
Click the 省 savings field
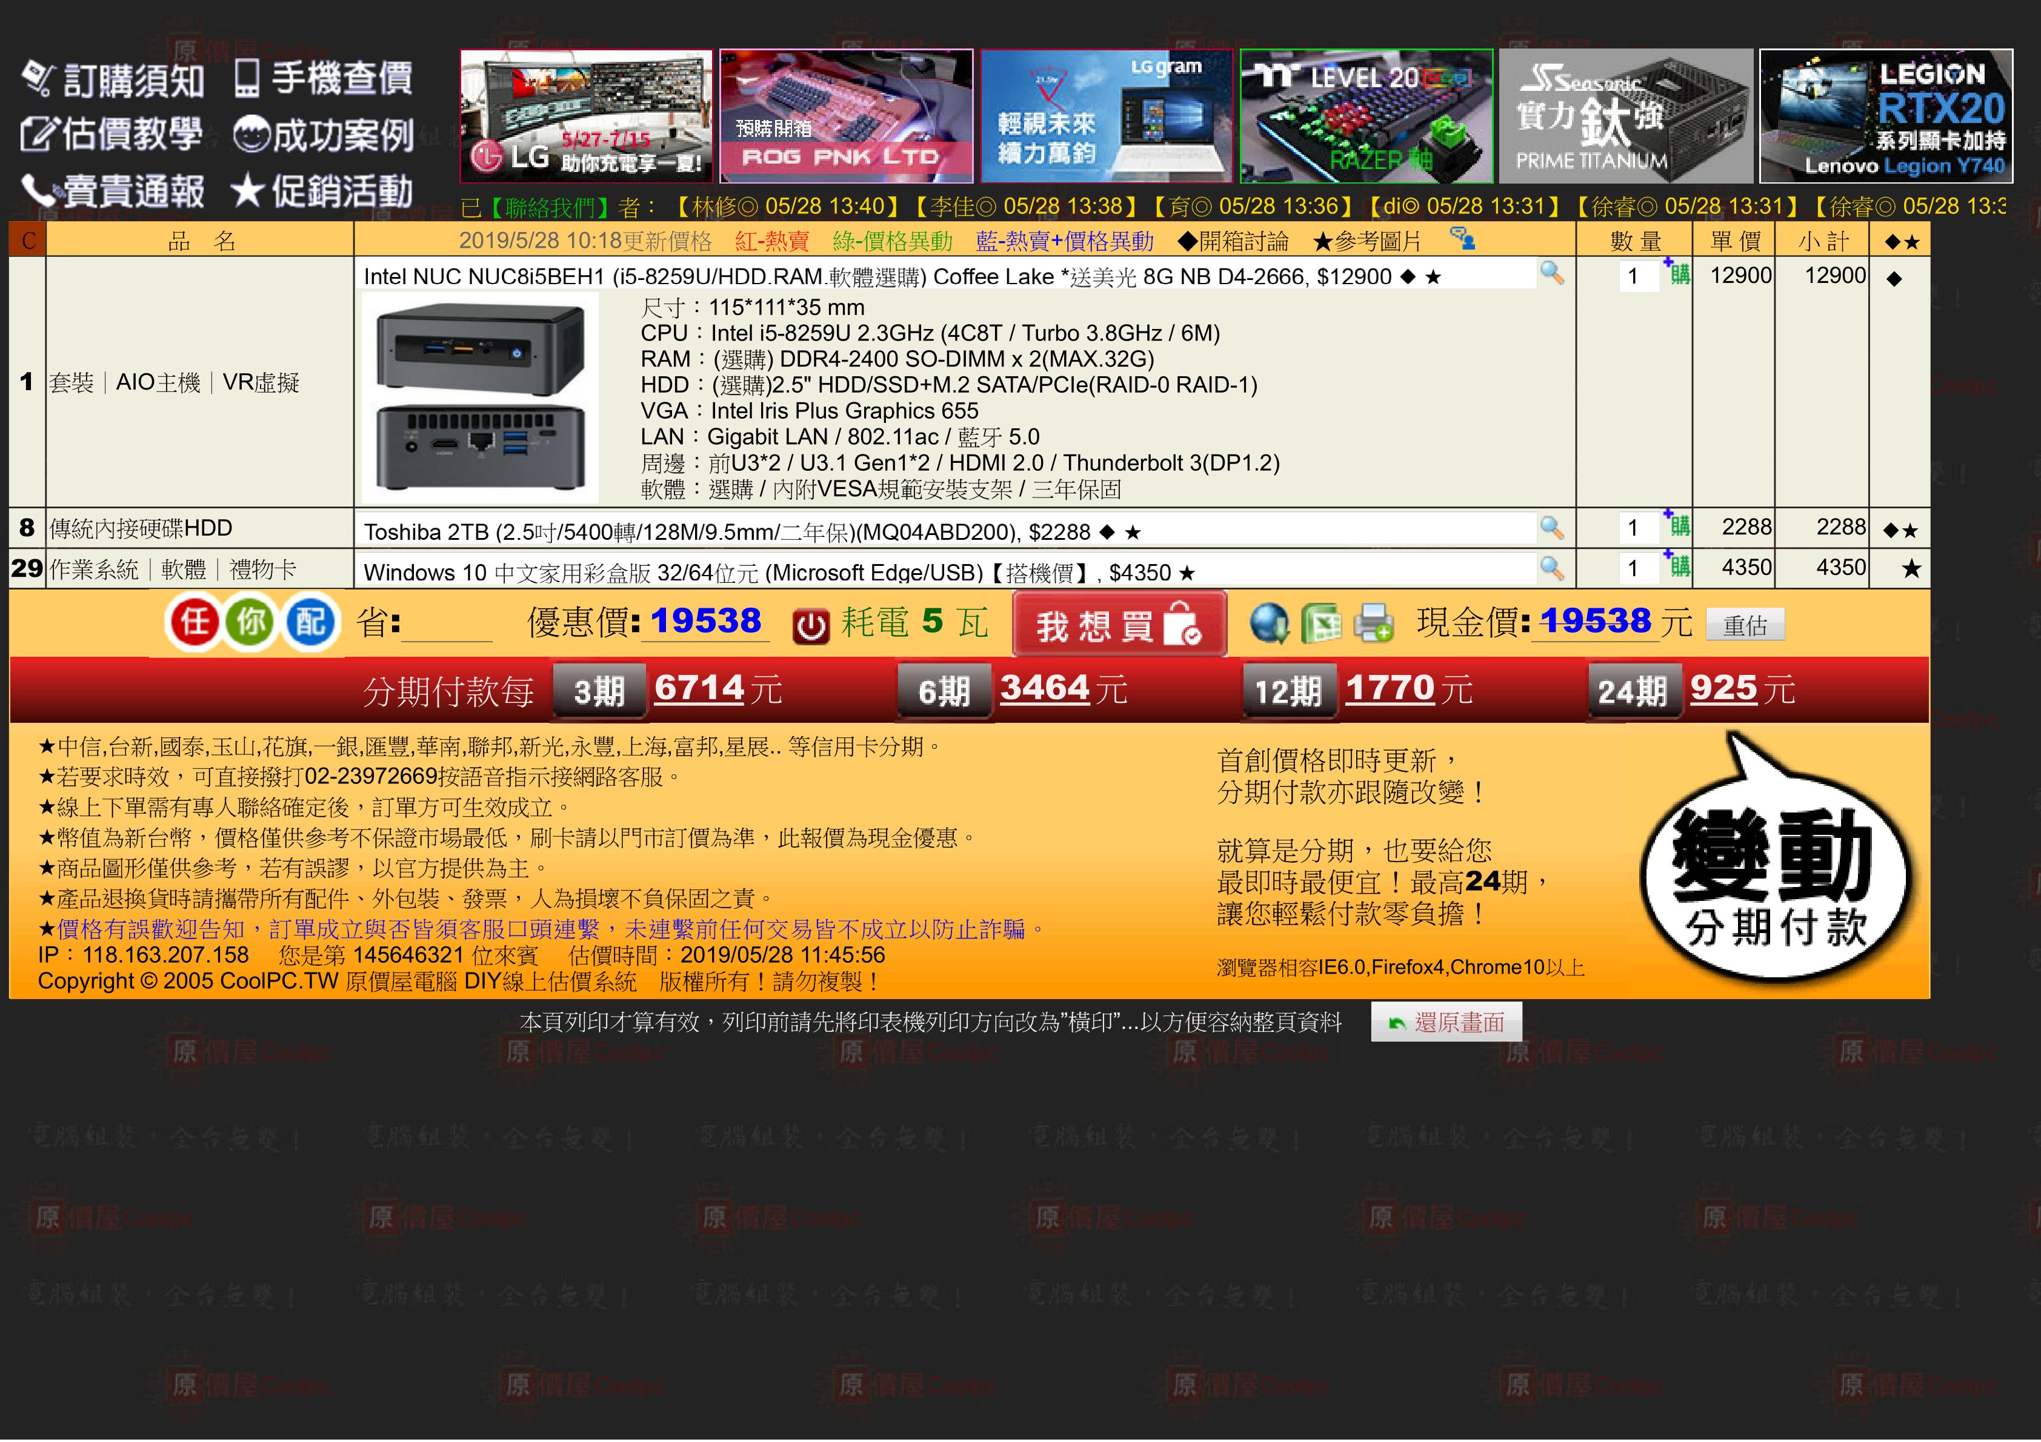447,622
